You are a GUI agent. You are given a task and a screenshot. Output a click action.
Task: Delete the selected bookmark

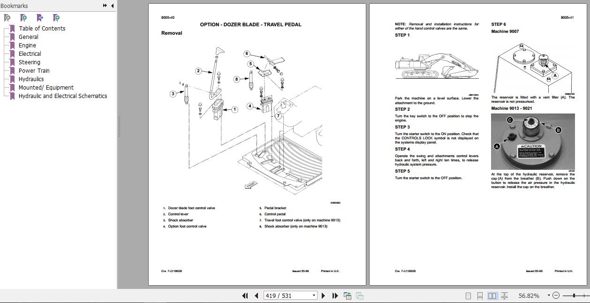[x=7, y=17]
